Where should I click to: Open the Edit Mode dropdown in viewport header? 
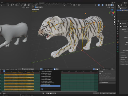click(39, 5)
